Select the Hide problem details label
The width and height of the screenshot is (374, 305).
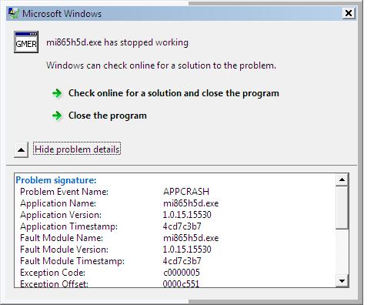pyautogui.click(x=77, y=149)
